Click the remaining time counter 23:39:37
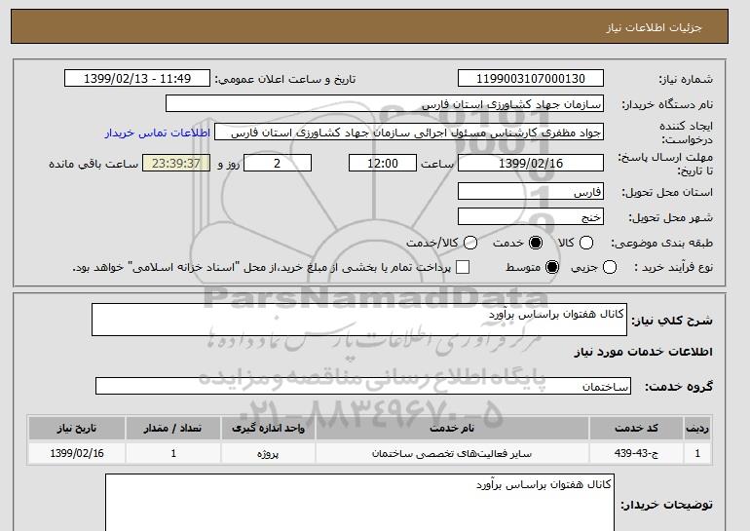The image size is (750, 531). coord(176,163)
